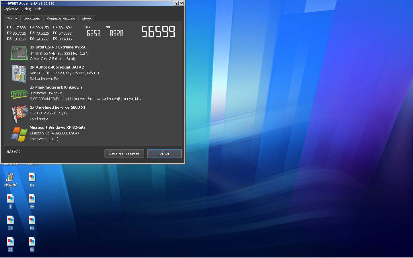Viewport: 413px width, 258px height.
Task: Click the Non-UEFI BIOS P2.20 line
Action: pos(66,73)
